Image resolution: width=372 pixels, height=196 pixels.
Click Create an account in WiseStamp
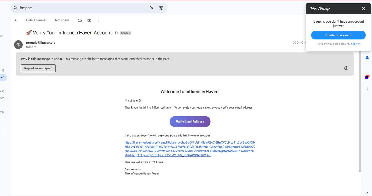click(338, 35)
